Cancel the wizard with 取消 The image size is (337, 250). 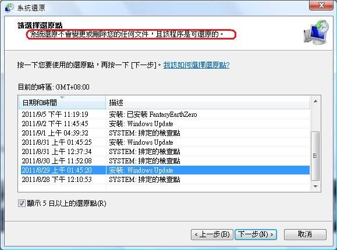coord(305,234)
